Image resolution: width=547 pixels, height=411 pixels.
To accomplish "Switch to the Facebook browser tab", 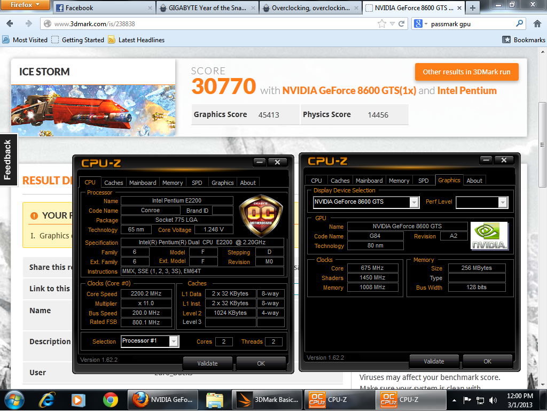I will pos(103,8).
